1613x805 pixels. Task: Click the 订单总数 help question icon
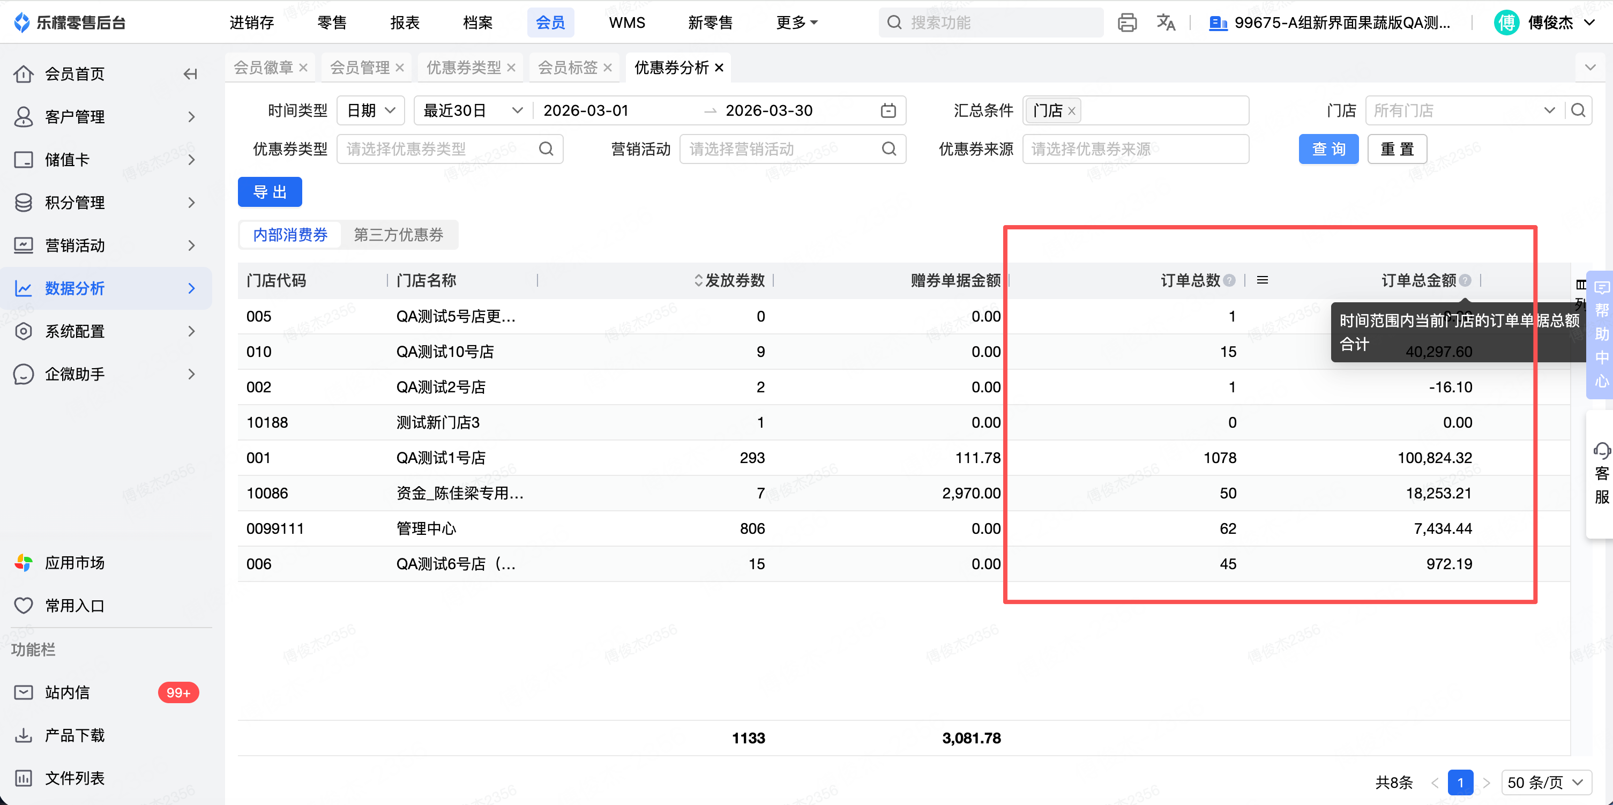coord(1229,281)
